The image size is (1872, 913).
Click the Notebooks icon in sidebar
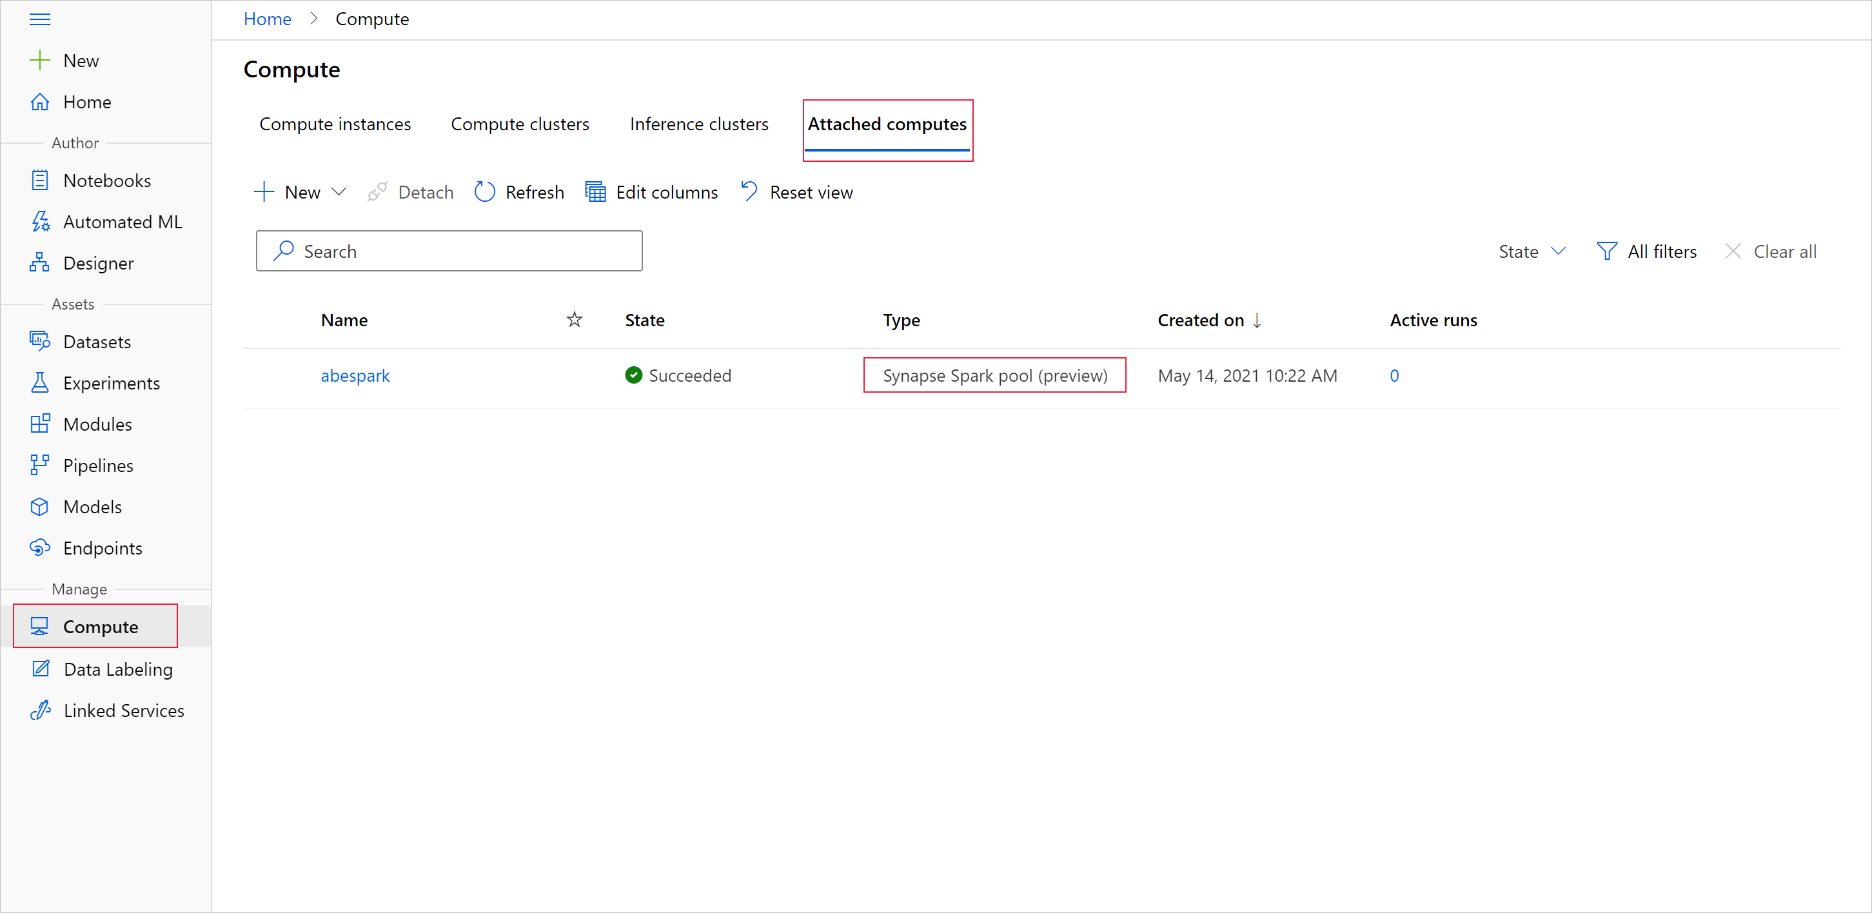tap(41, 182)
